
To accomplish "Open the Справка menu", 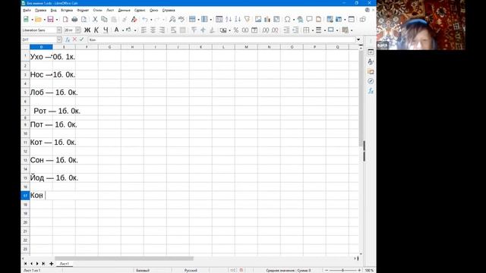I will tap(169, 10).
